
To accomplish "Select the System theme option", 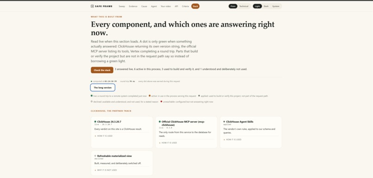I will [276, 6].
